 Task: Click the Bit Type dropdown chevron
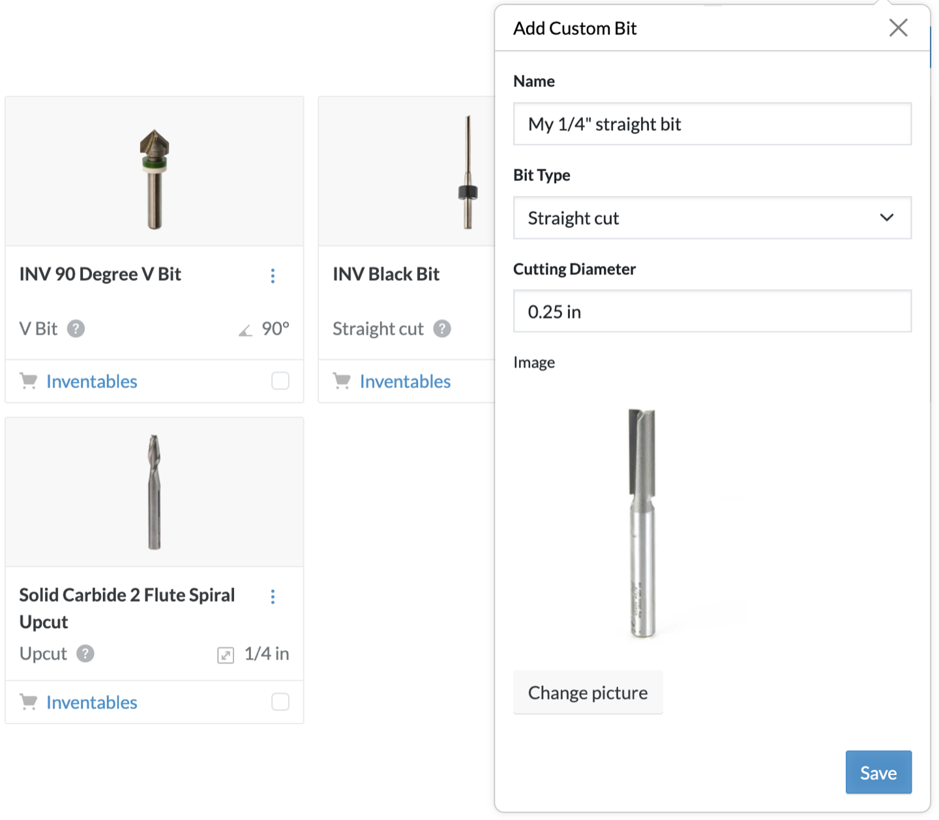887,218
